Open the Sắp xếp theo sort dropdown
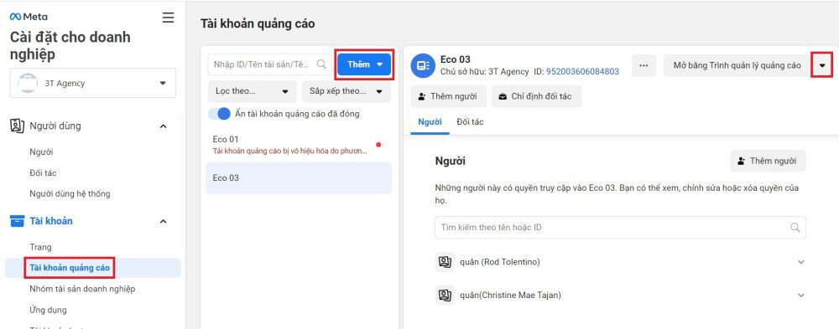839x329 pixels. point(347,91)
